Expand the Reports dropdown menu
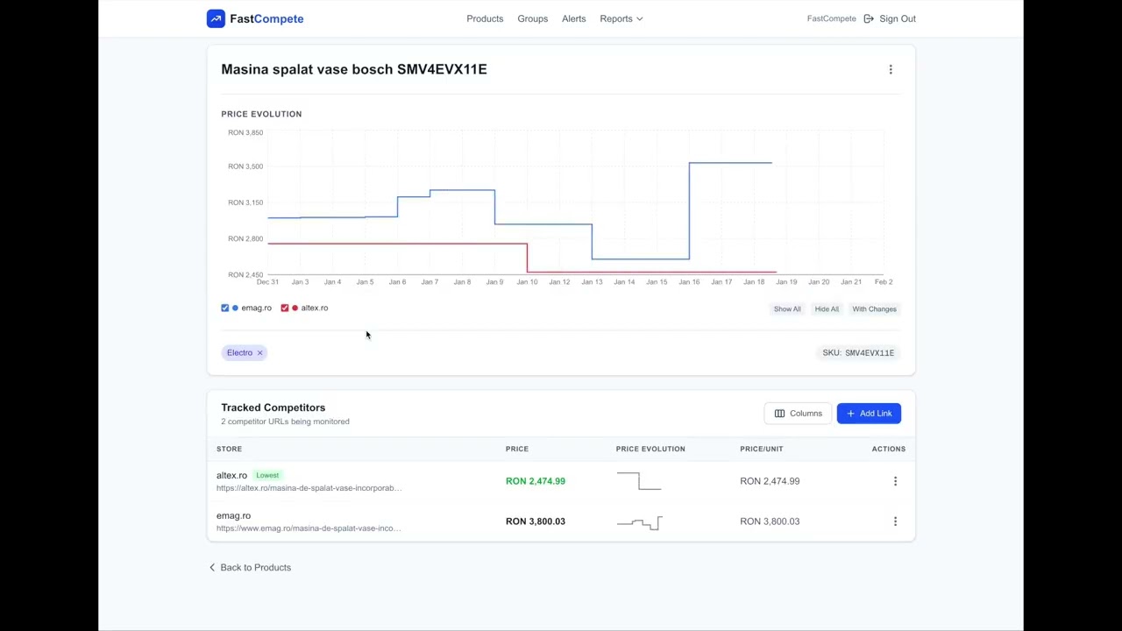The width and height of the screenshot is (1122, 631). pos(621,18)
